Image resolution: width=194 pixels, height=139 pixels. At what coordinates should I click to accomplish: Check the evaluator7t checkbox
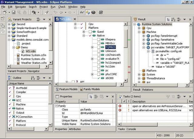click(99, 59)
